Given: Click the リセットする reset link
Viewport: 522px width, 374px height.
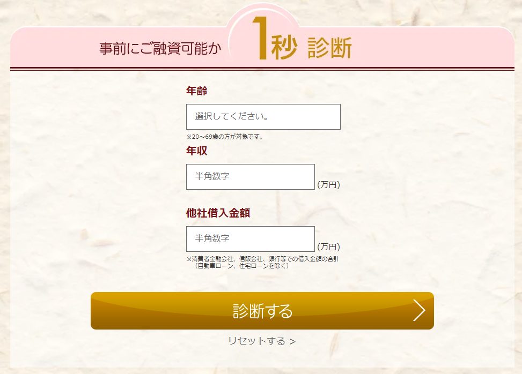Looking at the screenshot, I should (x=256, y=341).
